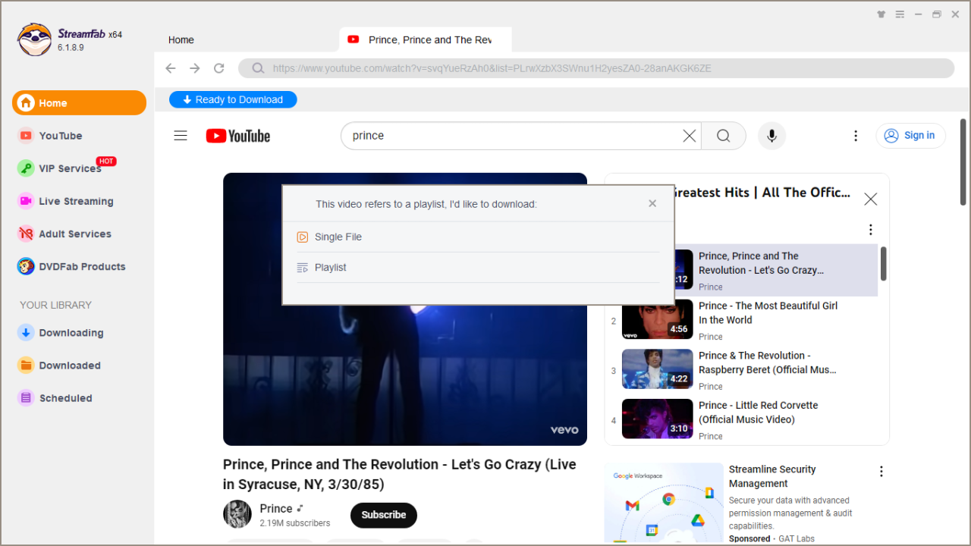Close the Greatest Hits playlist panel

(871, 199)
